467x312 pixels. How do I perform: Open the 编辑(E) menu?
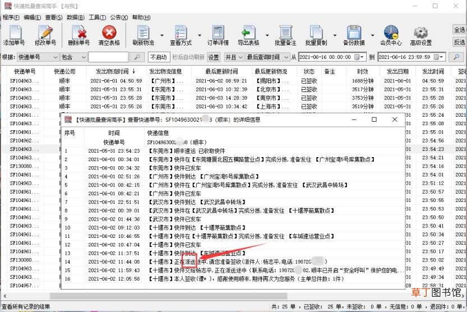(32, 17)
